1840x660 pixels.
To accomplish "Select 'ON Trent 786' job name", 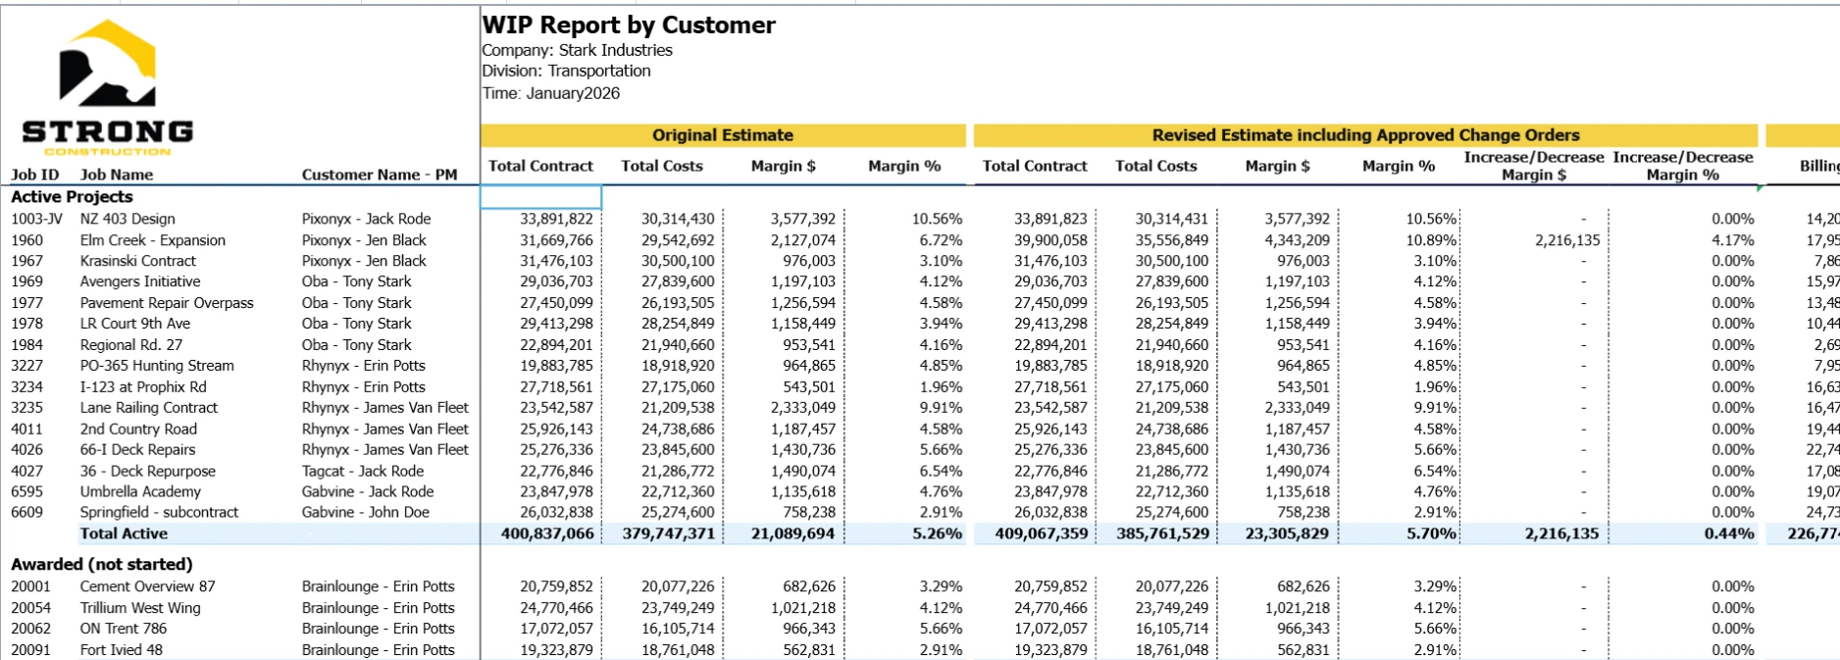I will coord(124,629).
